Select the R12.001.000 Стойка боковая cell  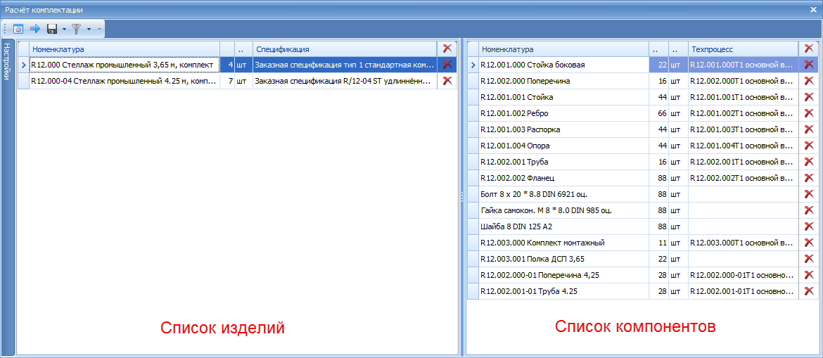coord(563,65)
